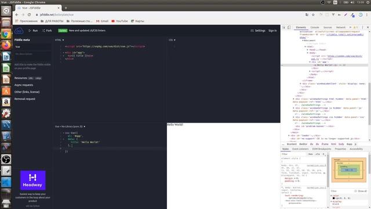Click the #app breadcrumb in DevTools
Viewport: 371px width, 209px height.
349,144
